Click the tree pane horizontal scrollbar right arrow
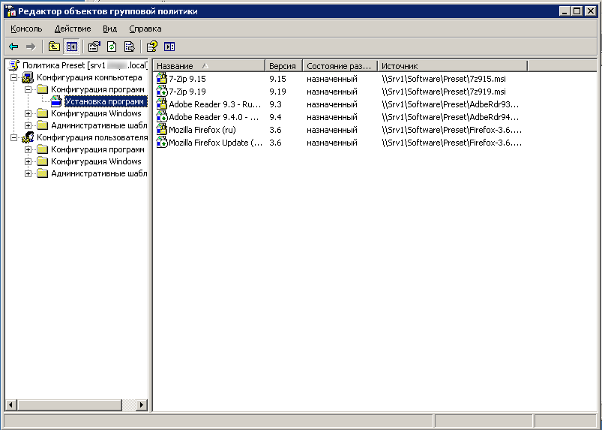The image size is (602, 430). click(143, 404)
